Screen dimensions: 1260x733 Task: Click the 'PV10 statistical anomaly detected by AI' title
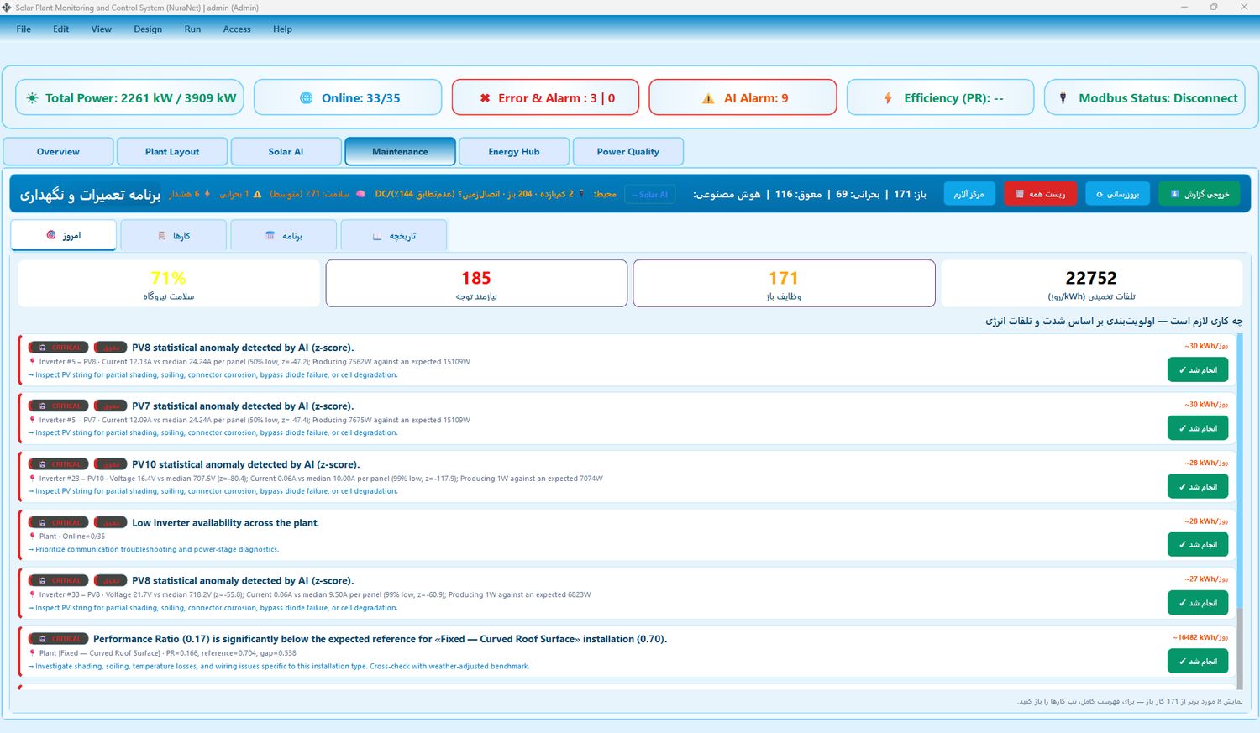245,464
